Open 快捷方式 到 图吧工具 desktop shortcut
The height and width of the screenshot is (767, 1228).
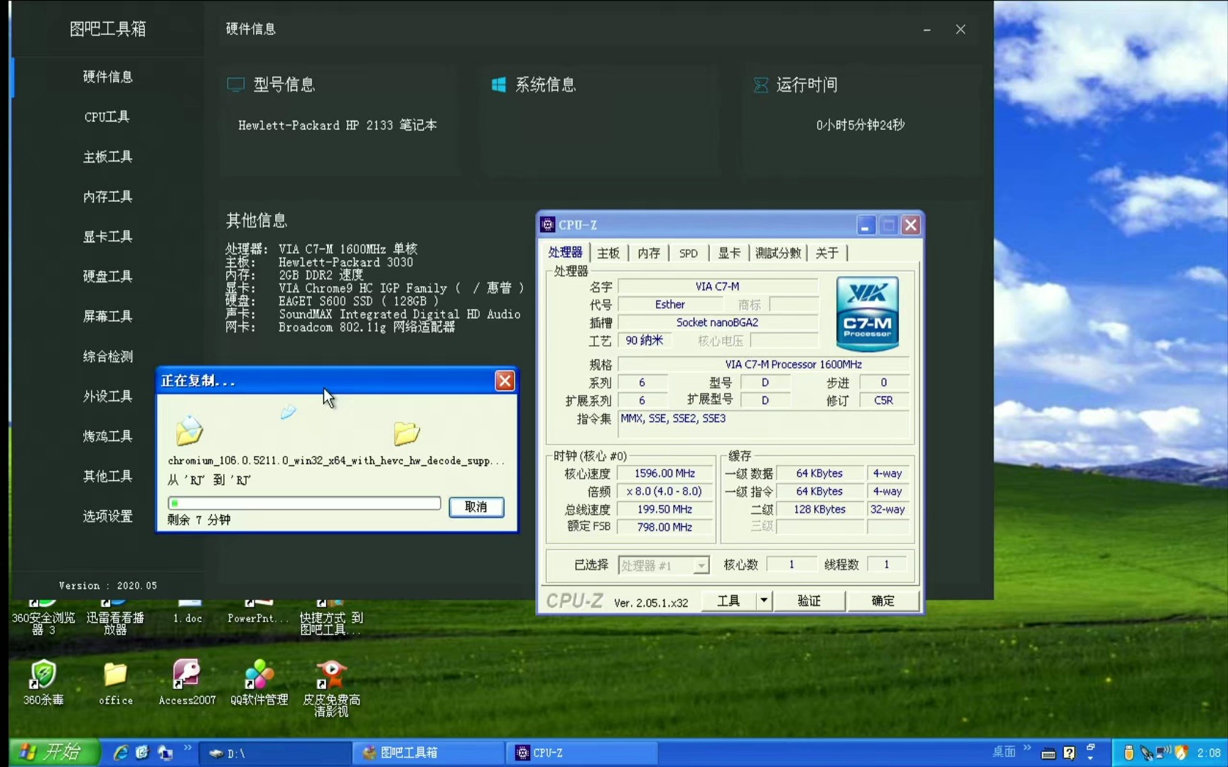tap(331, 618)
